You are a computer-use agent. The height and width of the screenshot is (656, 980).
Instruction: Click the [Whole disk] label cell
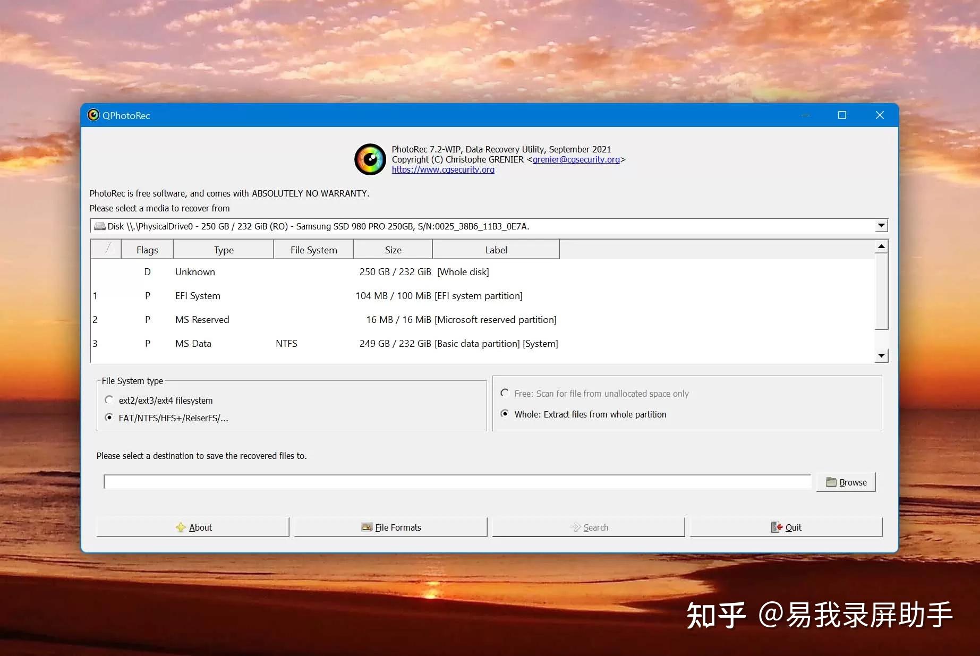tap(463, 272)
